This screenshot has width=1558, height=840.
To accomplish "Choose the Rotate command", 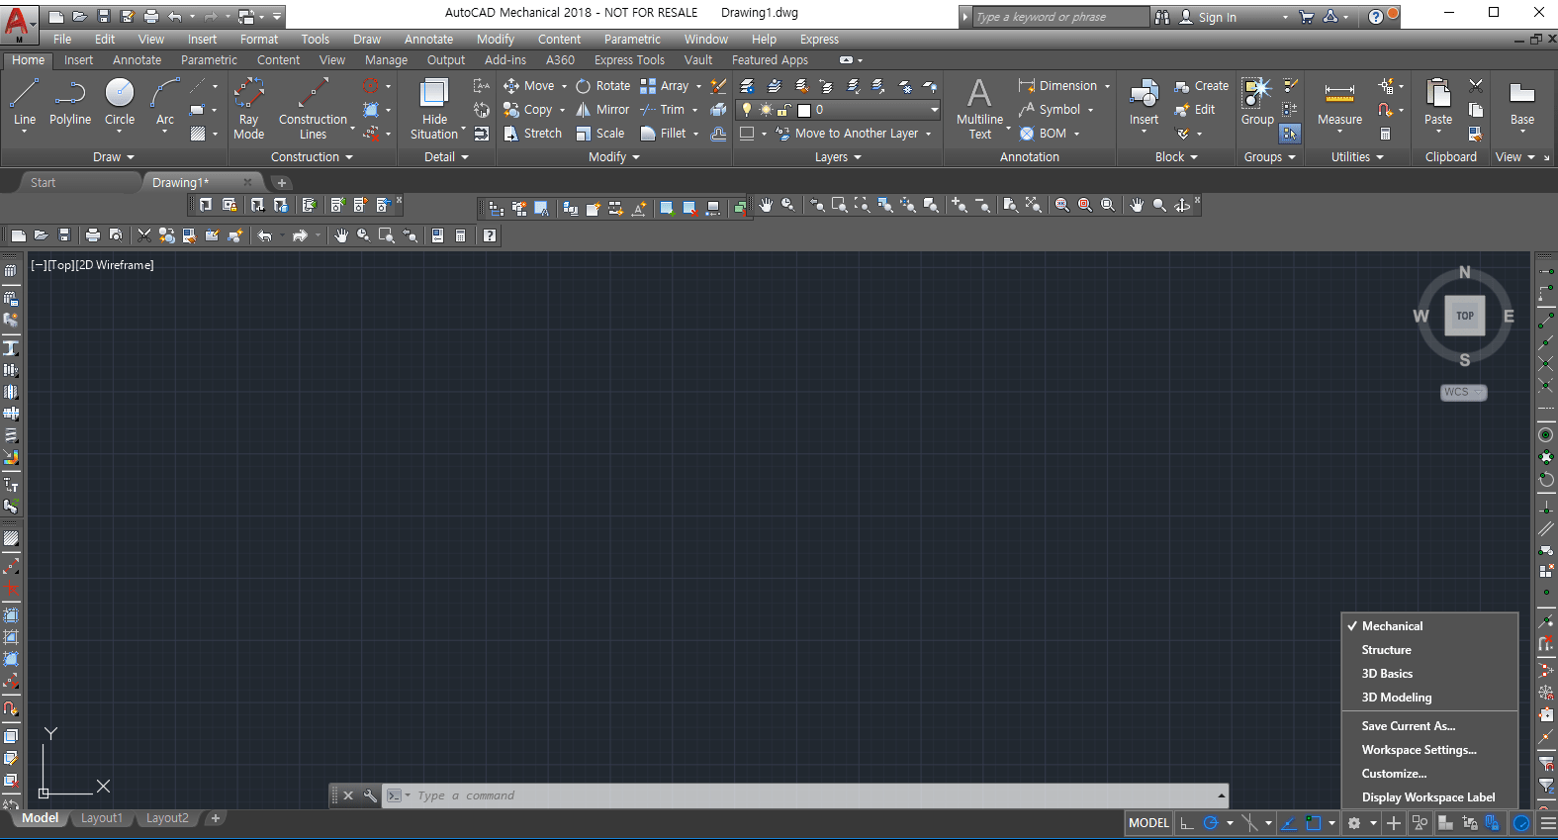I will [x=603, y=86].
